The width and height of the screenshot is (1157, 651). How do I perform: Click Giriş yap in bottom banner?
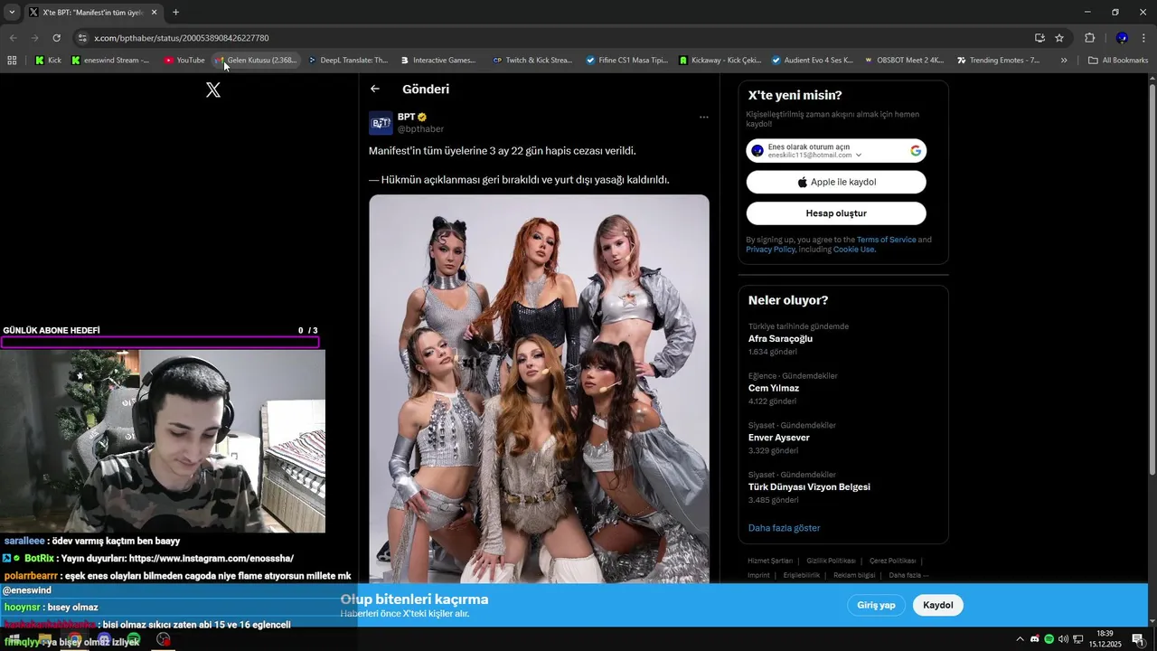[876, 605]
